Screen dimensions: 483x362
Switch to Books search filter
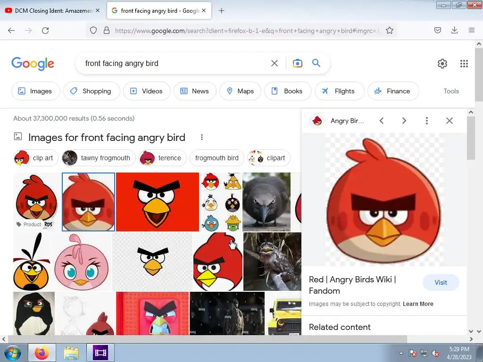tap(288, 91)
